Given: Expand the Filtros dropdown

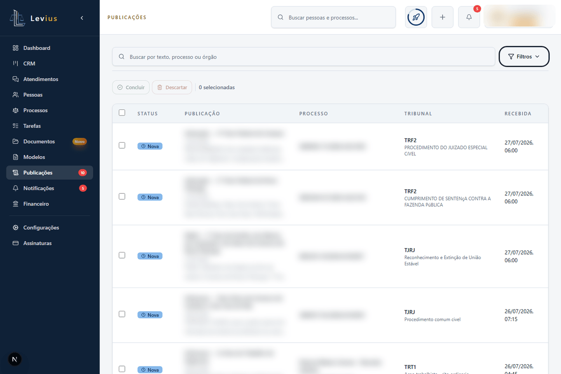Looking at the screenshot, I should (x=524, y=57).
